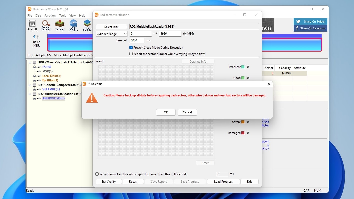Open the Partition Recovery tool
354x199 pixels.
pos(46,25)
